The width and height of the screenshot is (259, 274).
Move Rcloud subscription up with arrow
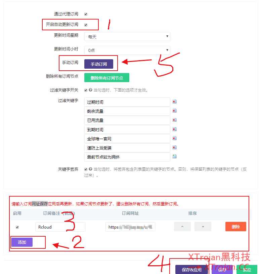click(182, 227)
